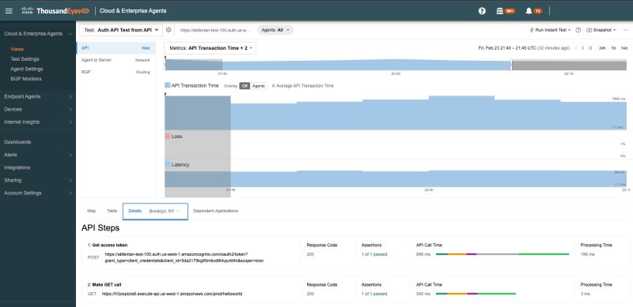
Task: Click the API Transaction Time legend square
Action: pos(168,85)
